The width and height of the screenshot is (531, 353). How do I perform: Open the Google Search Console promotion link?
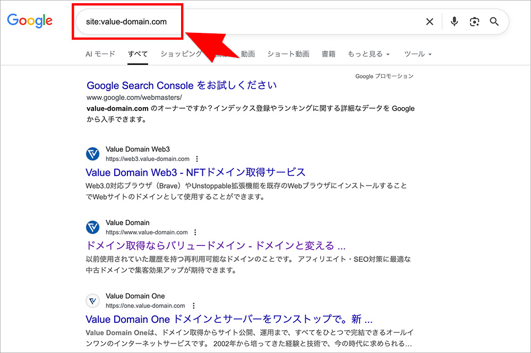point(181,85)
